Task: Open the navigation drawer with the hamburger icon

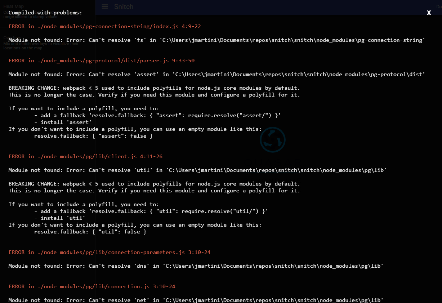Action: (104, 6)
